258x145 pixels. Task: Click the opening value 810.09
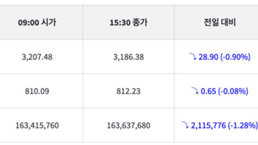pos(37,91)
